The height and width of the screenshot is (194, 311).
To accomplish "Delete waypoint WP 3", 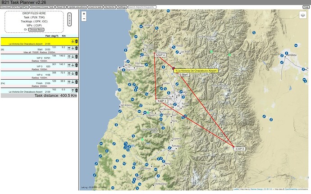I will pos(76,65).
